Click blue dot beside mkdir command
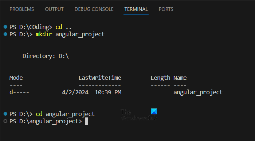This screenshot has height=141, width=255. pyautogui.click(x=5, y=34)
